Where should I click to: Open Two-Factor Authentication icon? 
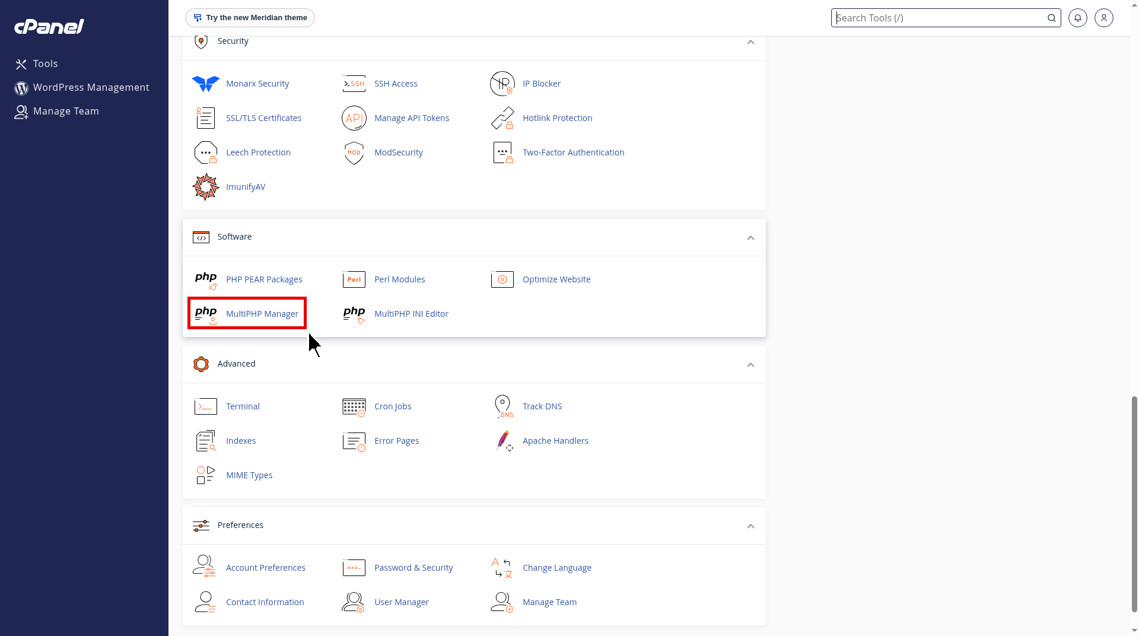[x=502, y=152]
